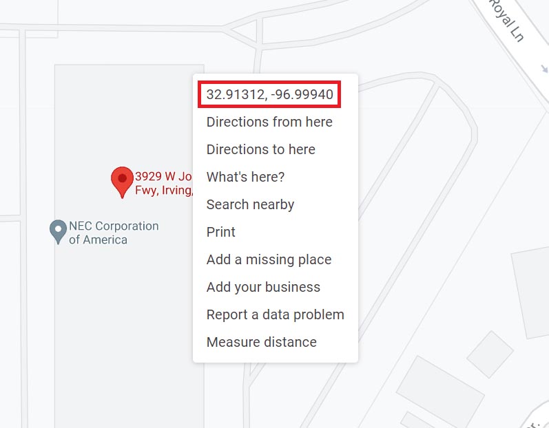Select What's here? option
This screenshot has width=549, height=428.
click(x=245, y=177)
